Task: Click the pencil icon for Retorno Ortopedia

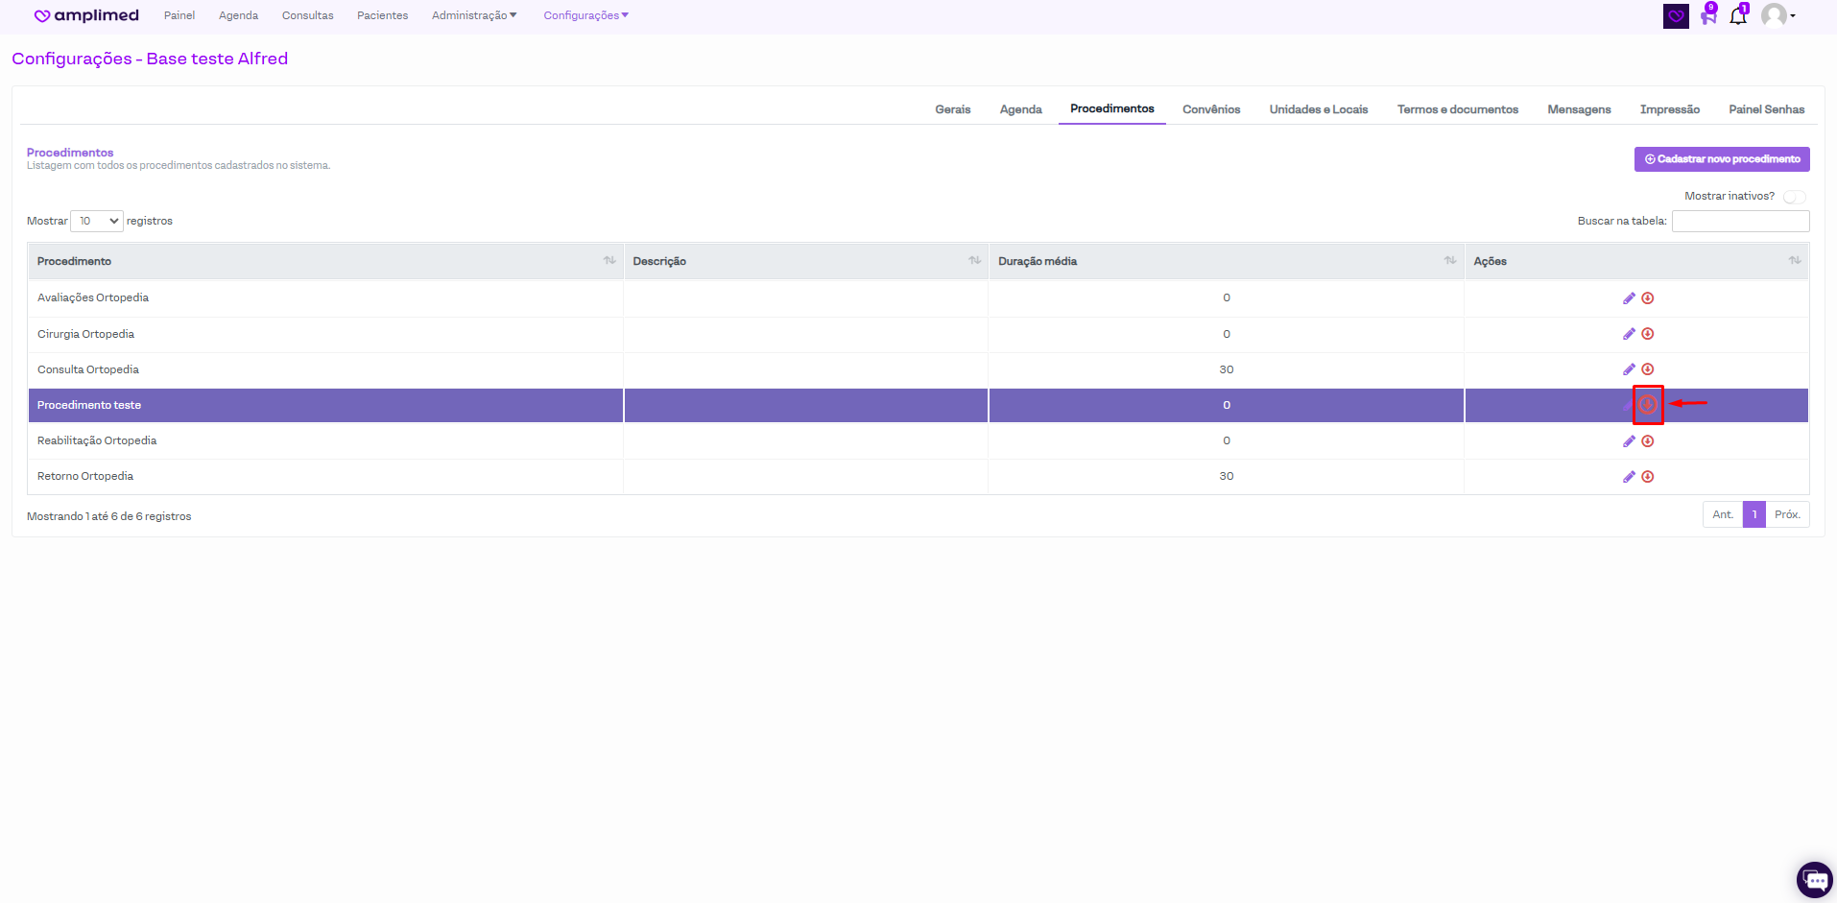Action: [x=1629, y=477]
